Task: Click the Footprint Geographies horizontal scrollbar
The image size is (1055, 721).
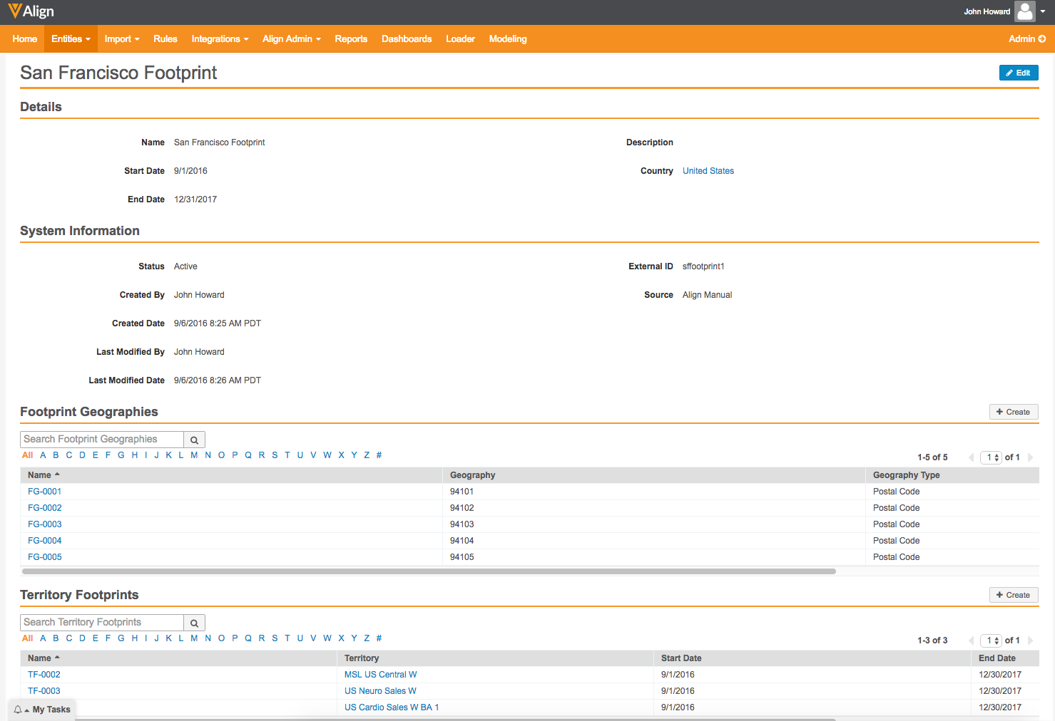Action: point(428,571)
